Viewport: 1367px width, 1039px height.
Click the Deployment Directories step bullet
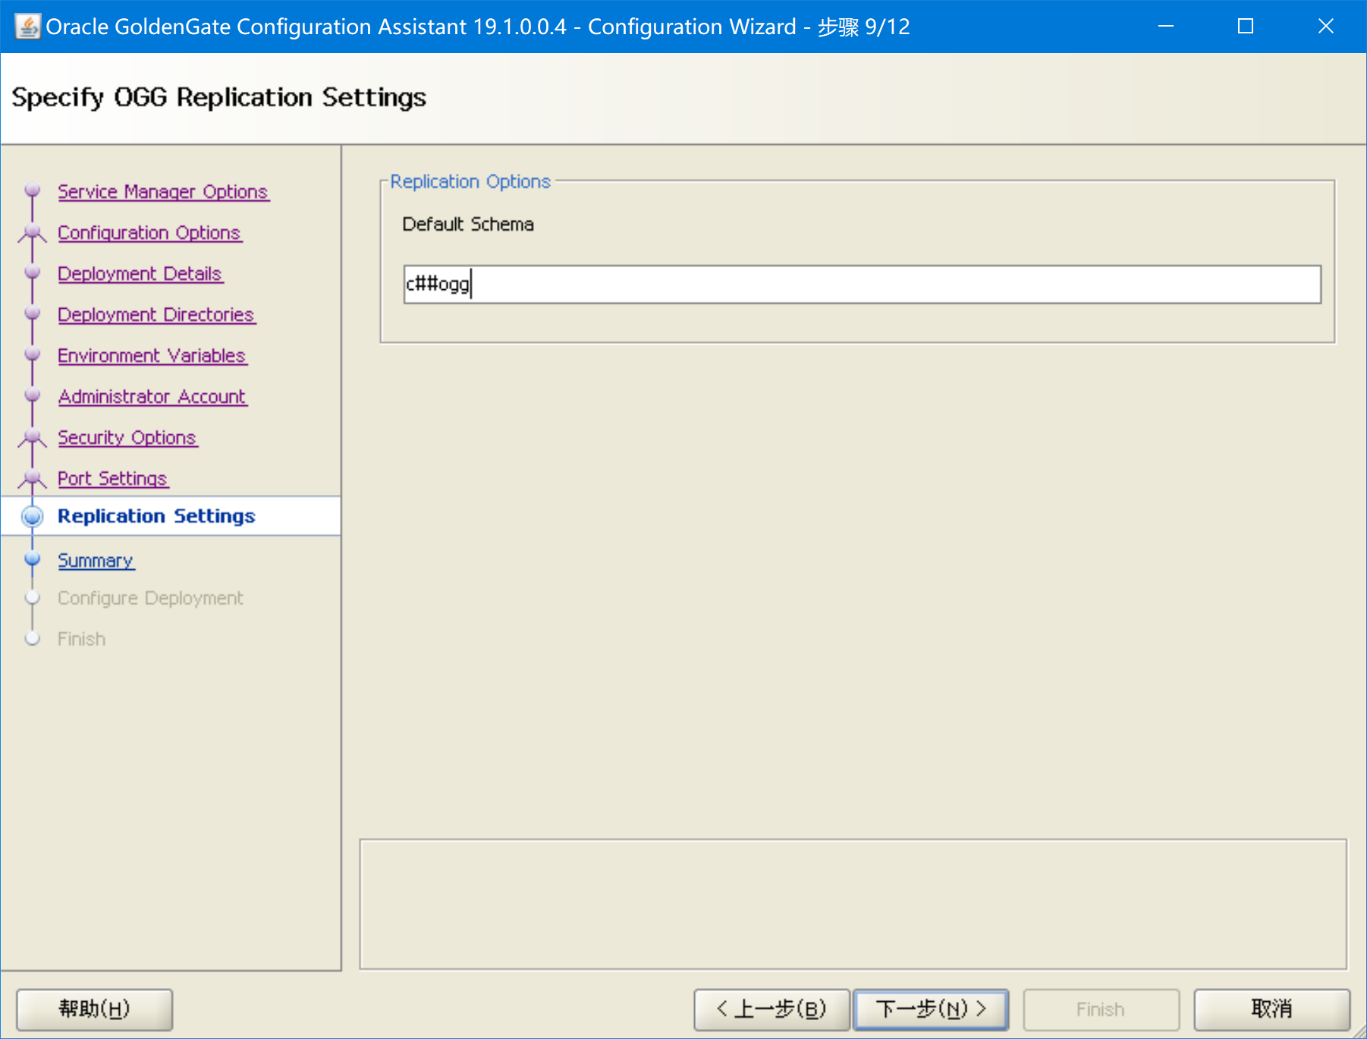(x=32, y=313)
